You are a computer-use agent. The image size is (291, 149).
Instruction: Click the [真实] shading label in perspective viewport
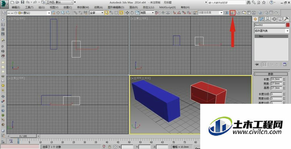(147, 78)
